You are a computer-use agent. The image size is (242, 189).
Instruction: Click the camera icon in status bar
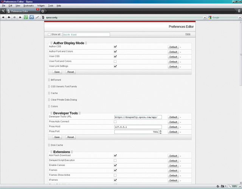222,186
